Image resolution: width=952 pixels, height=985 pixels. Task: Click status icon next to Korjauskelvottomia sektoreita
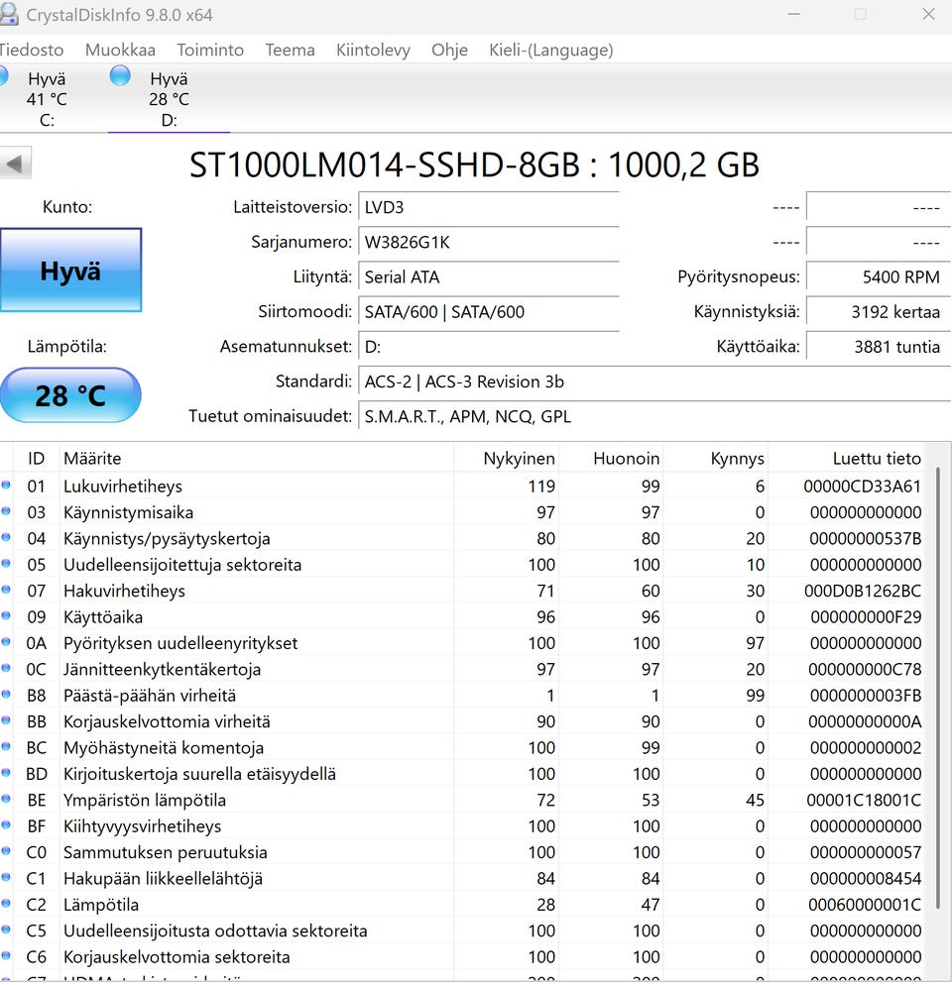click(x=6, y=956)
